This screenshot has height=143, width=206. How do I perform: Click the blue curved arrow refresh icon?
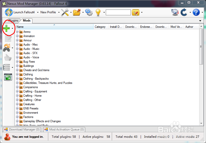click(184, 12)
